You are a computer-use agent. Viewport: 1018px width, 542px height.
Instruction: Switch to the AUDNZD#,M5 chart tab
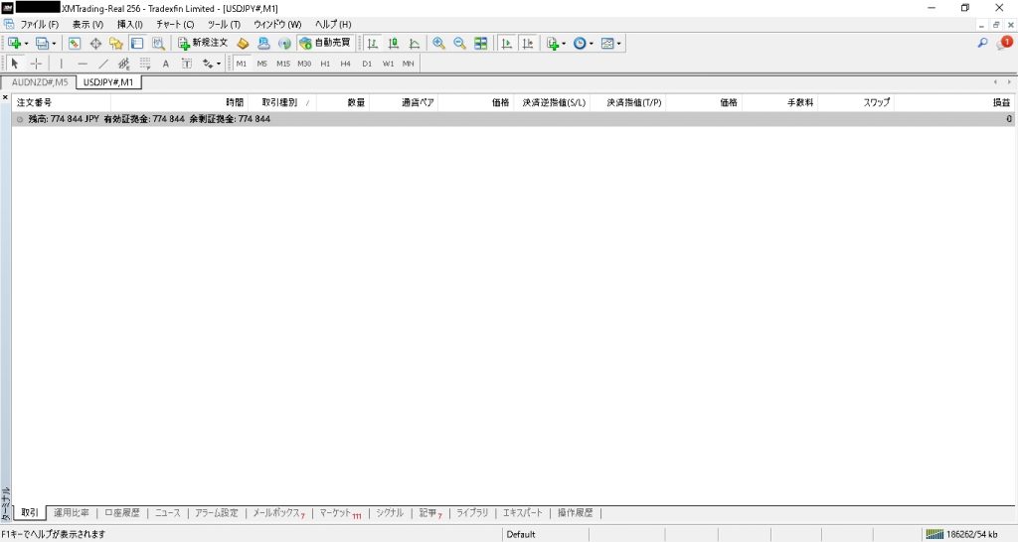pos(40,82)
